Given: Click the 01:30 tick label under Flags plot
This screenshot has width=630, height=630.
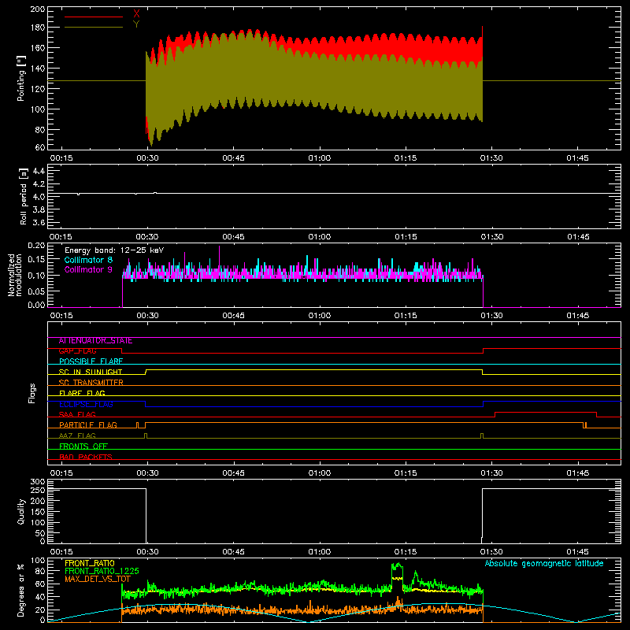Looking at the screenshot, I should [x=491, y=473].
